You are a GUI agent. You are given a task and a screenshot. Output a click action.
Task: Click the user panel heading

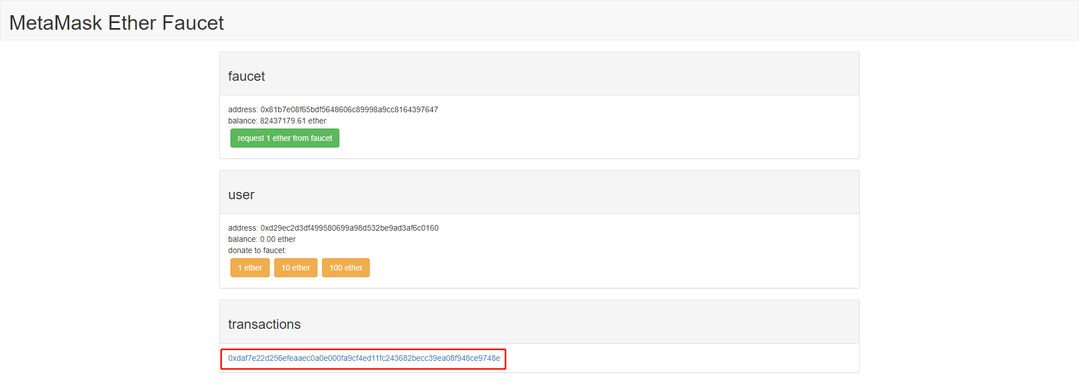tap(241, 195)
